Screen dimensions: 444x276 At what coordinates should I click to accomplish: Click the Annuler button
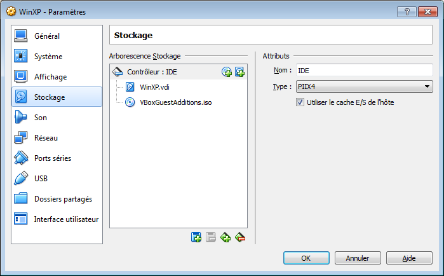click(x=357, y=258)
